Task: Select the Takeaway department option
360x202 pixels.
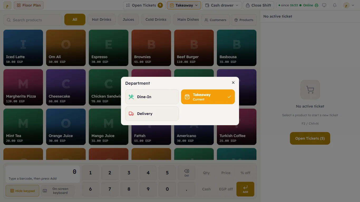Action: pyautogui.click(x=208, y=97)
